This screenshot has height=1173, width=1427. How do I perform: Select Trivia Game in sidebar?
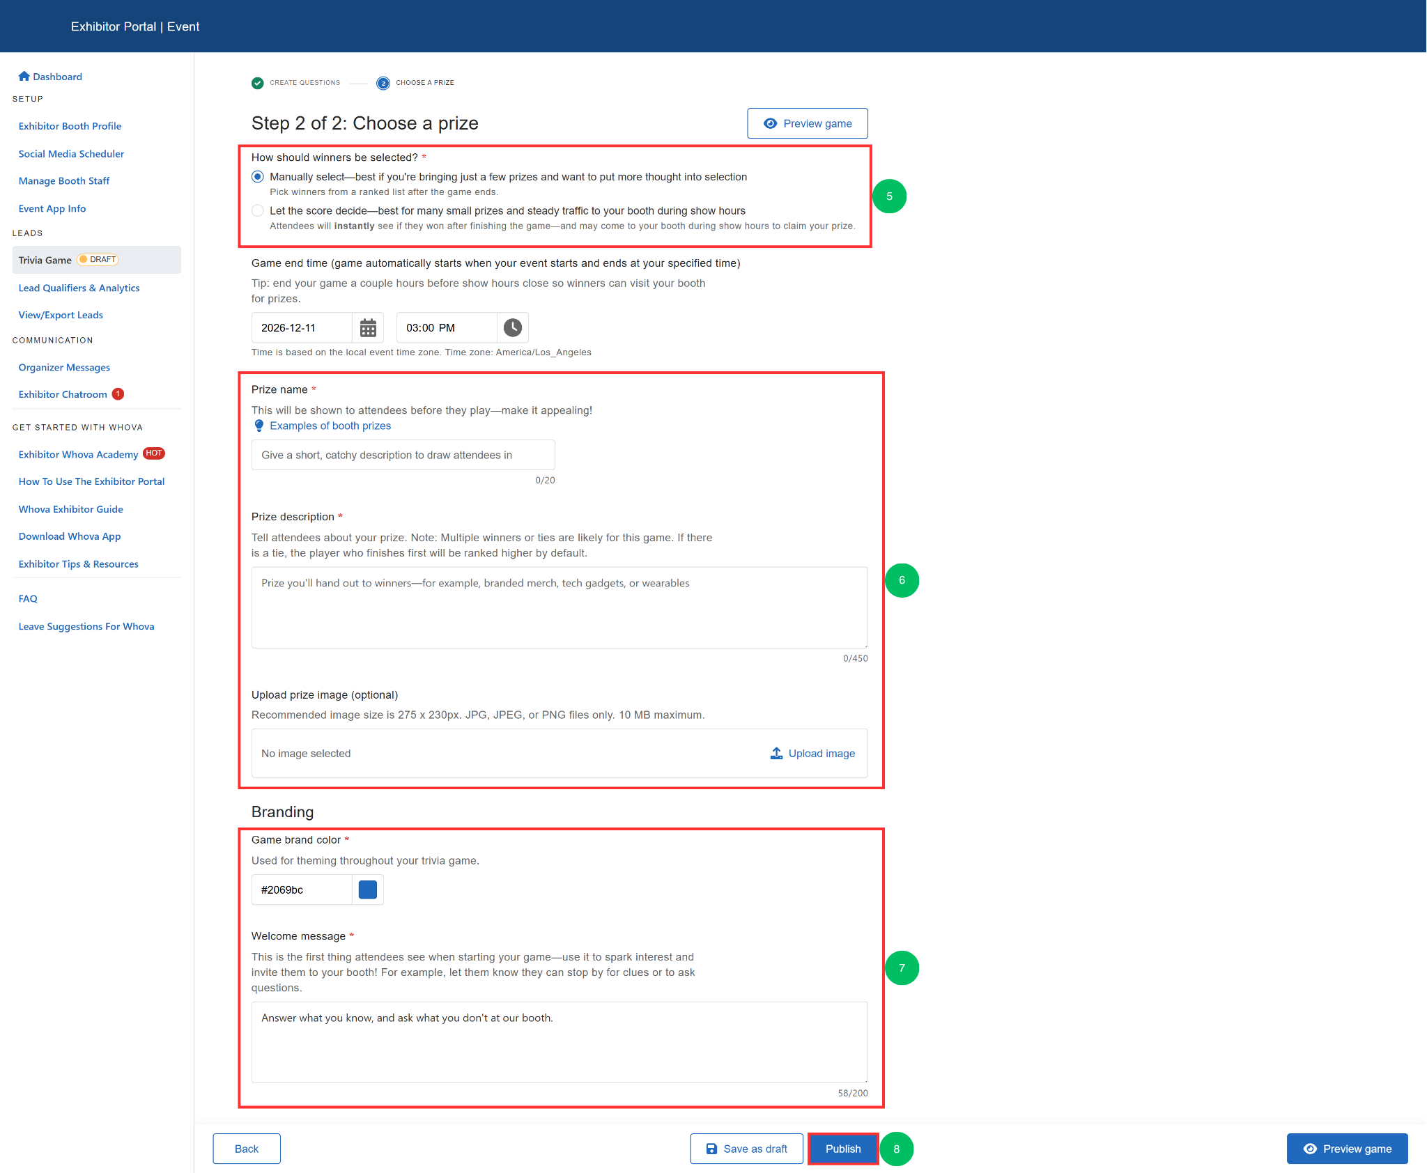tap(97, 260)
